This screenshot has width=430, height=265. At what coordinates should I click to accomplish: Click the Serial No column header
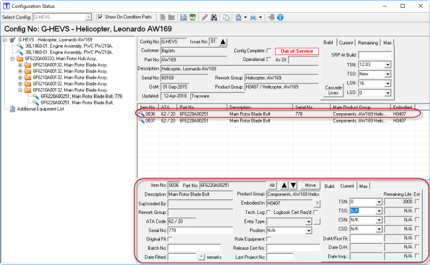point(312,107)
